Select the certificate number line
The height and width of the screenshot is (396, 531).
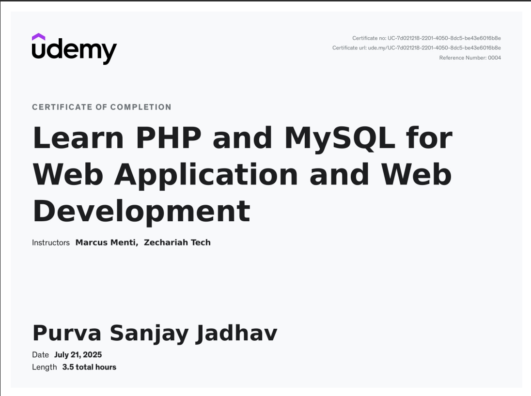pos(426,38)
